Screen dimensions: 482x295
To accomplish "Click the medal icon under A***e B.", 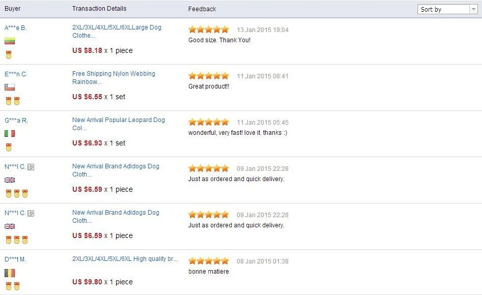I will 9,55.
